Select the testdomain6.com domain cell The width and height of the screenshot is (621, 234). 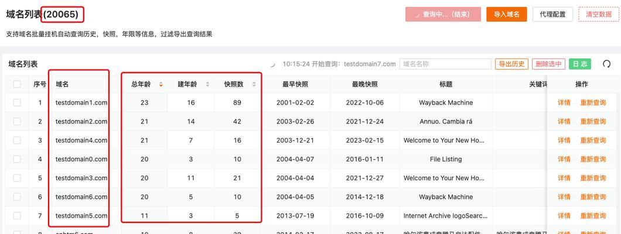pos(81,197)
